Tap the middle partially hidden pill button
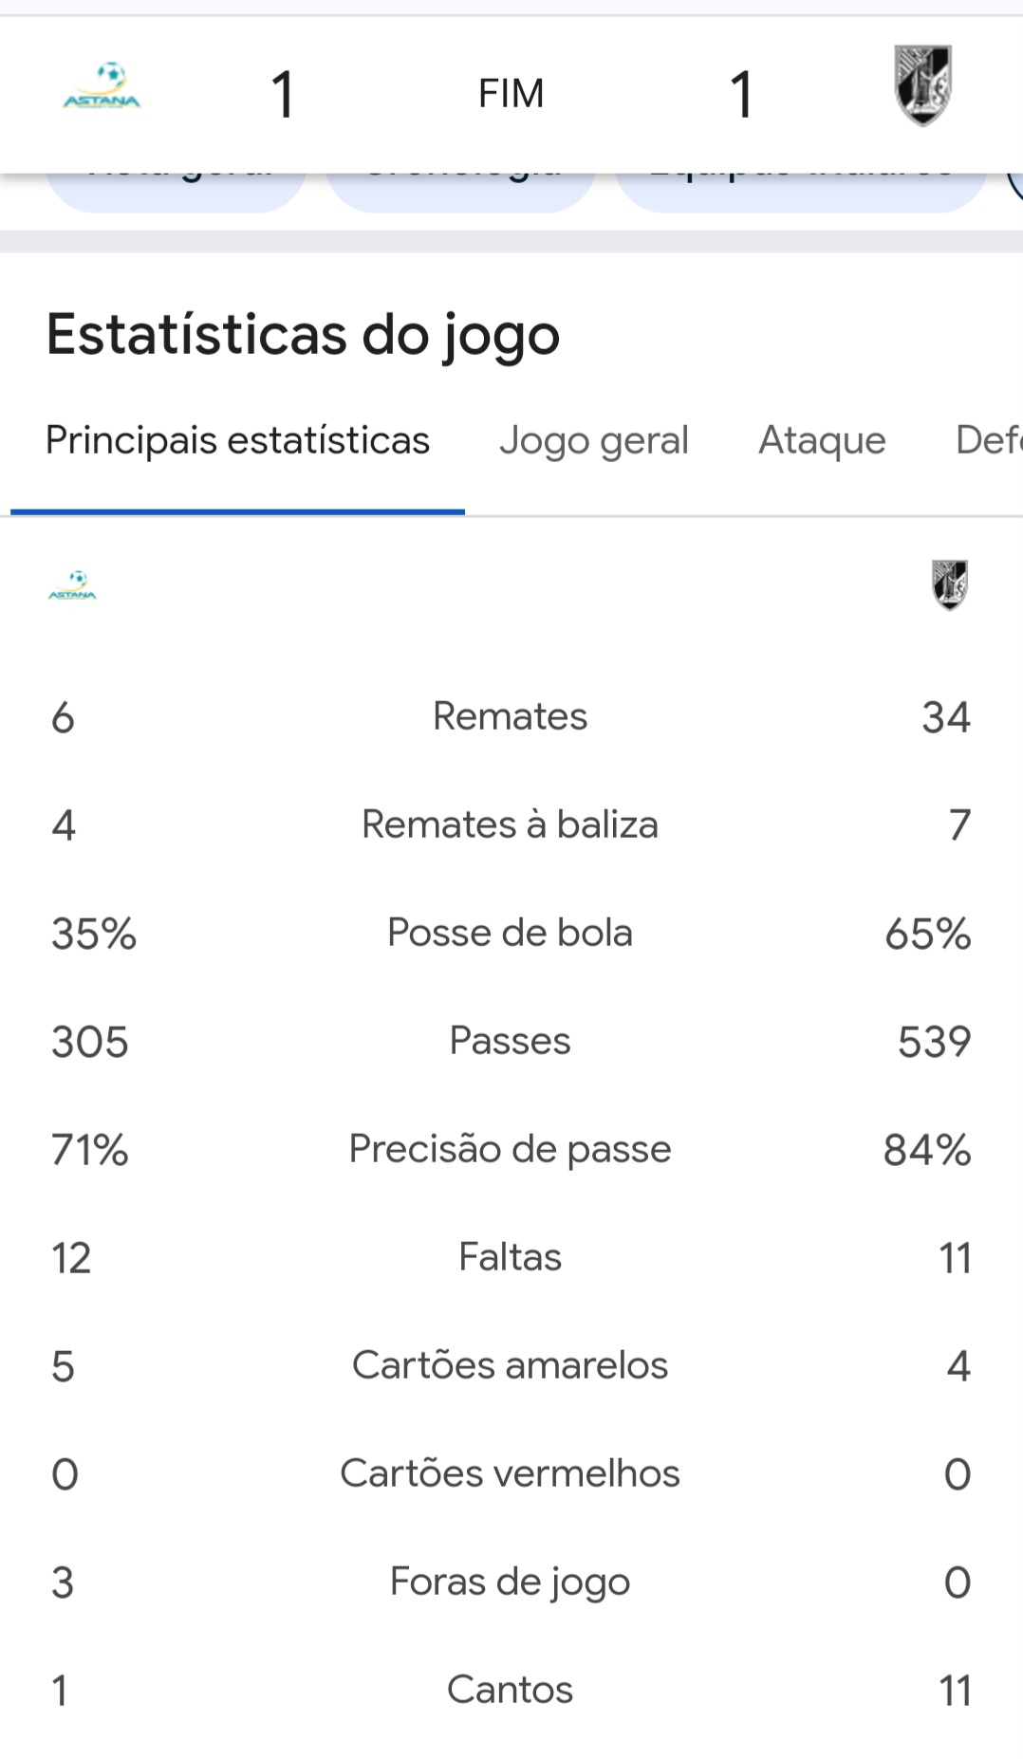The image size is (1023, 1759). pyautogui.click(x=461, y=193)
